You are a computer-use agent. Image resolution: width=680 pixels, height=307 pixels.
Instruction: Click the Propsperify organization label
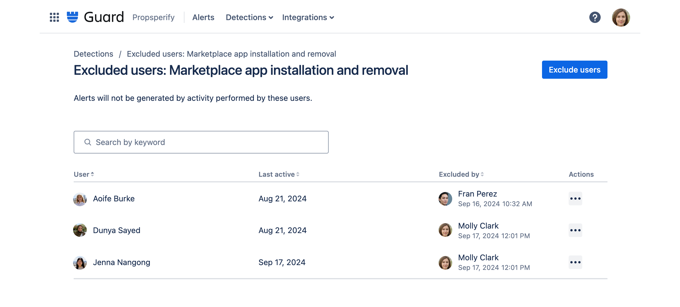[x=154, y=17]
